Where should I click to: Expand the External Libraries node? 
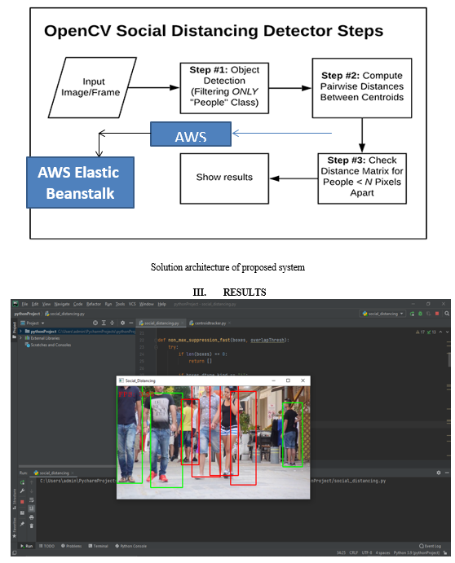[x=21, y=338]
